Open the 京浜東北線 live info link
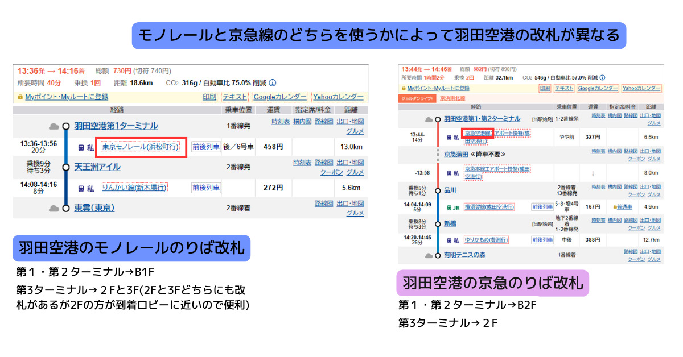Viewport: 683px width, 357px height. click(x=452, y=98)
